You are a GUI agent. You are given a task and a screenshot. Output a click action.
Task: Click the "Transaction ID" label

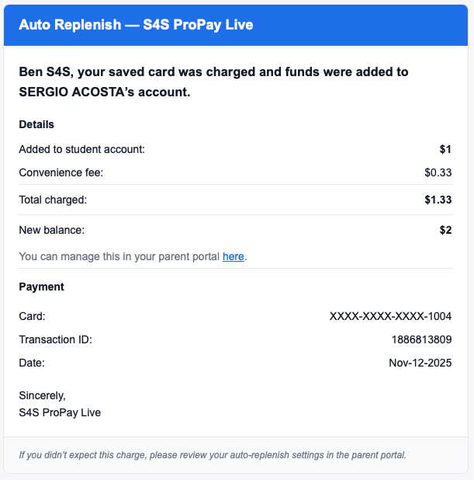(55, 339)
